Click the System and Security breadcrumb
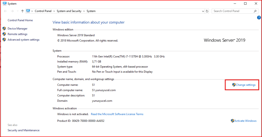Screen dimensions: 262x137 pos(69,11)
